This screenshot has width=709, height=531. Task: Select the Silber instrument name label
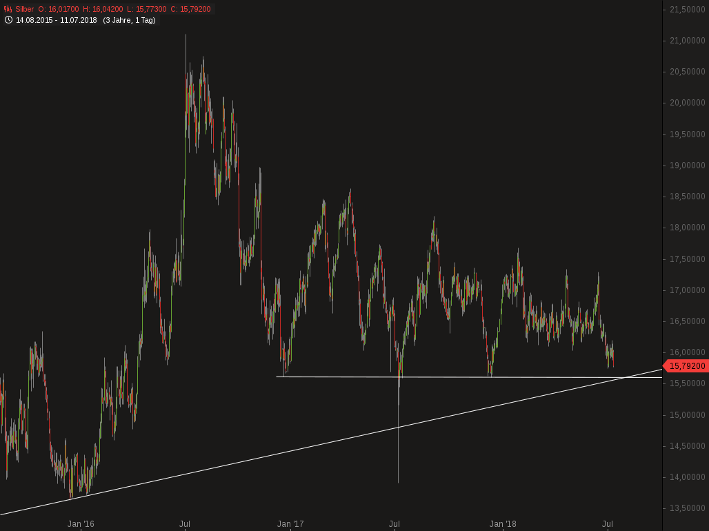(x=24, y=10)
